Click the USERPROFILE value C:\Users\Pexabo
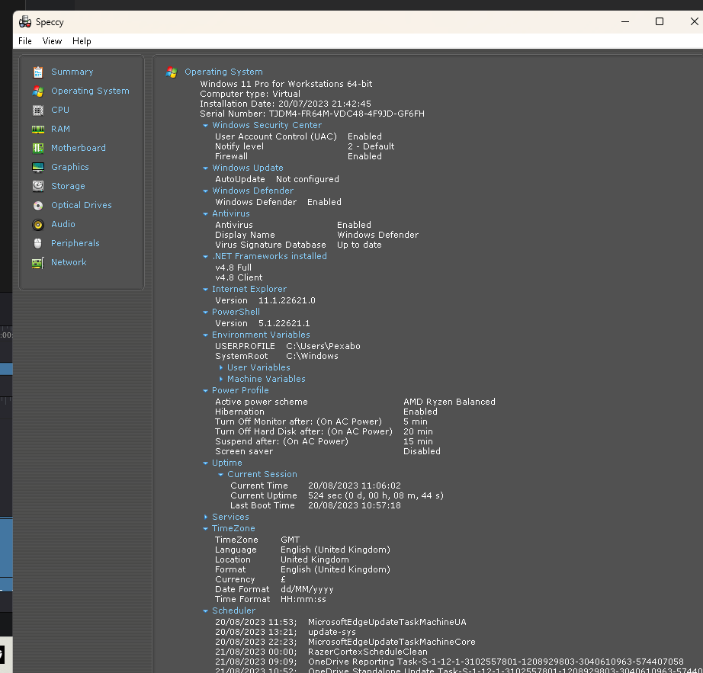The width and height of the screenshot is (703, 673). pyautogui.click(x=323, y=346)
